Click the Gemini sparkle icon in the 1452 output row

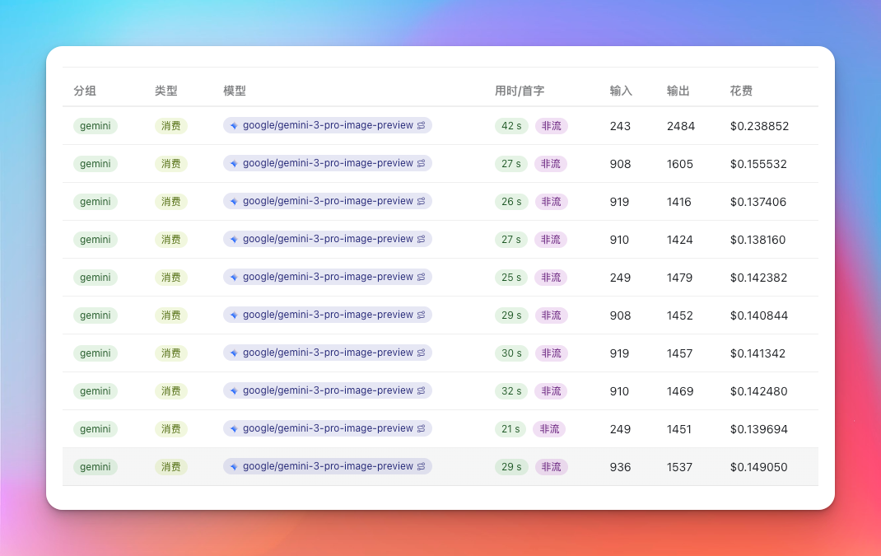tap(234, 315)
